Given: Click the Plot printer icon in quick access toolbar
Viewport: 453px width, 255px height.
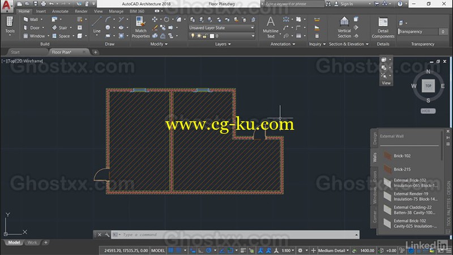Looking at the screenshot, I should [x=44, y=4].
